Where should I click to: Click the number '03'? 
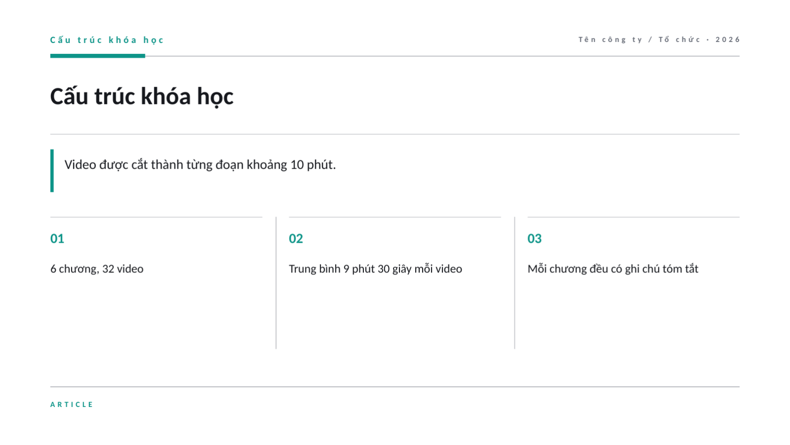click(x=534, y=238)
